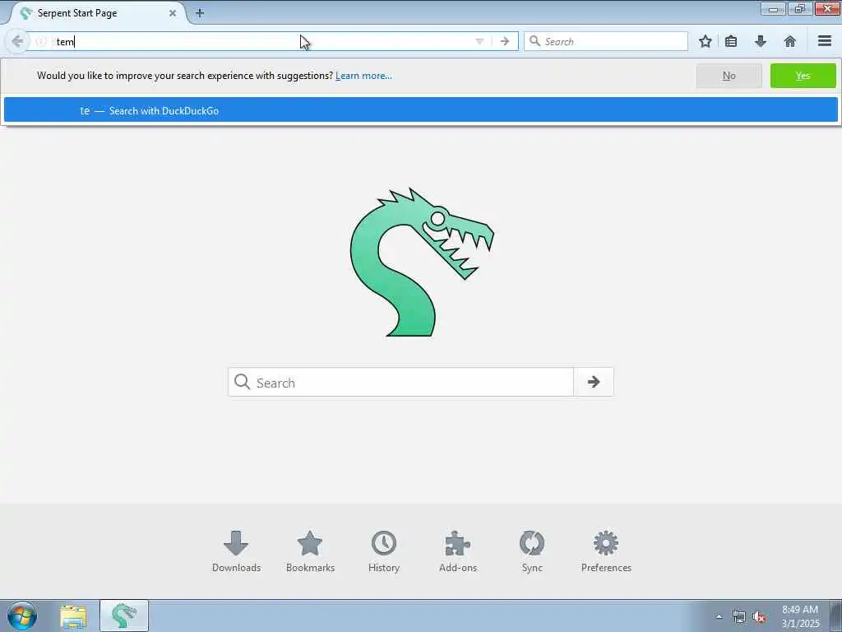Restore down the browser window
This screenshot has height=632, width=842.
point(800,8)
